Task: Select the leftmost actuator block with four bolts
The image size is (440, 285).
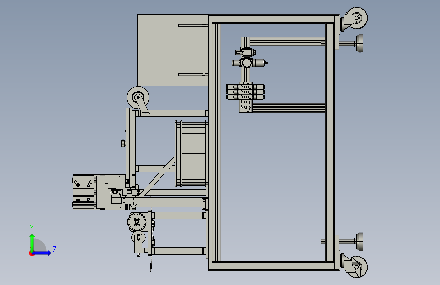Action: (x=84, y=192)
